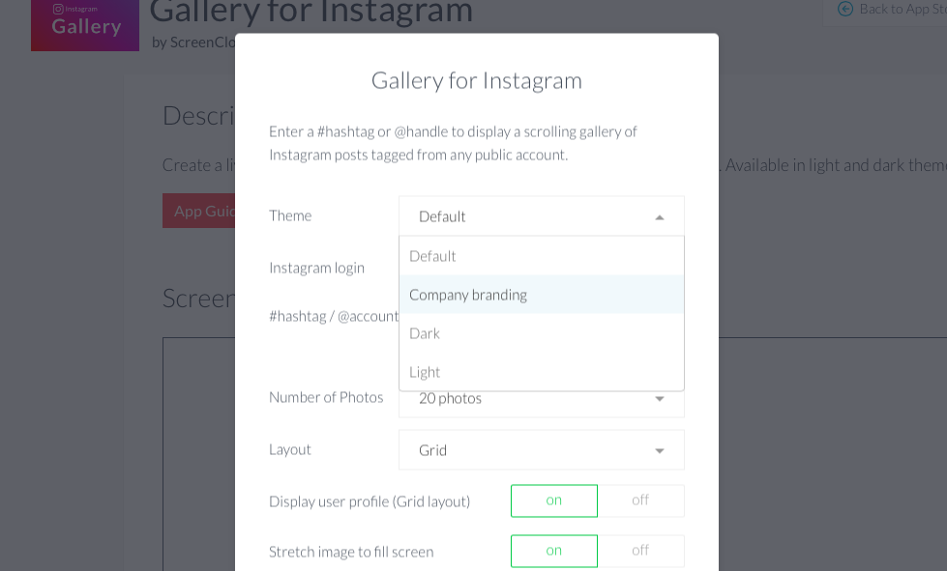947x571 pixels.
Task: Click the App Guide button
Action: click(x=198, y=211)
